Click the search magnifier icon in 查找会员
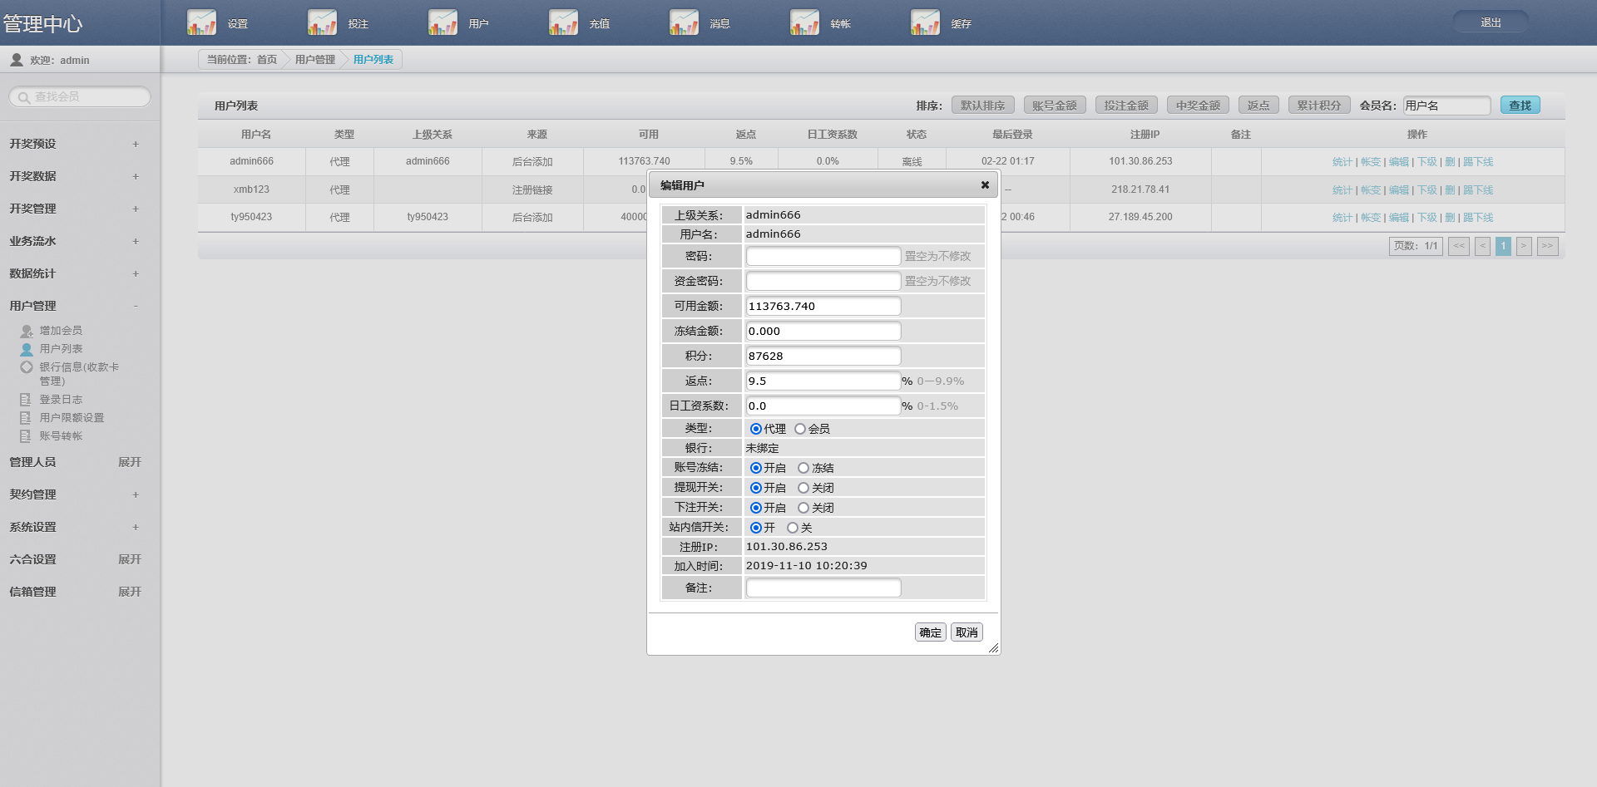Image resolution: width=1597 pixels, height=787 pixels. click(23, 97)
